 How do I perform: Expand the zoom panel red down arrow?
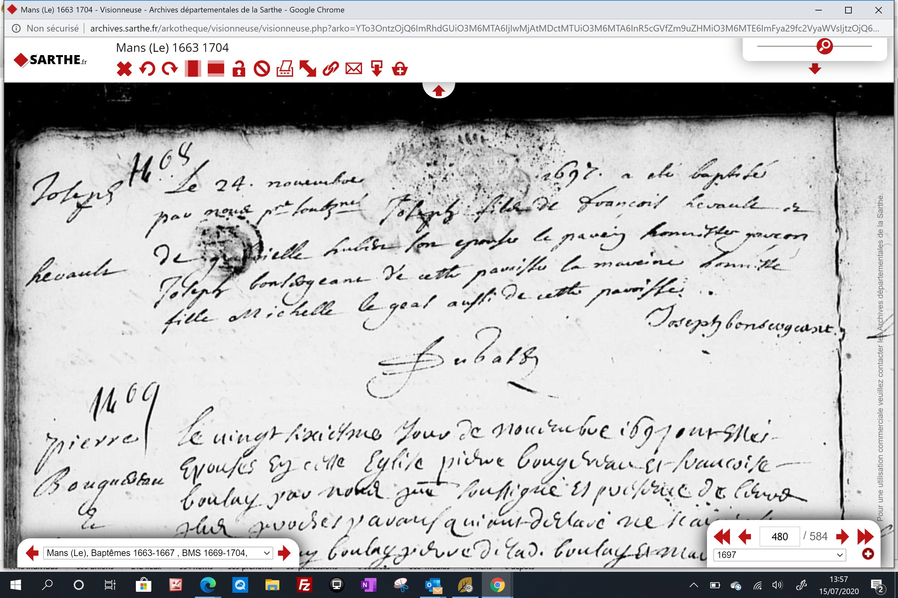tap(815, 69)
